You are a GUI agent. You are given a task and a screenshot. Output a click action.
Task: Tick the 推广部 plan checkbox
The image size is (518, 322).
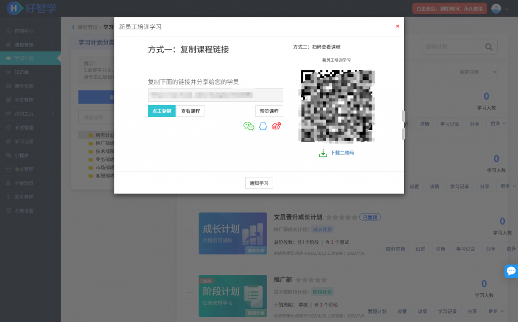[190, 295]
